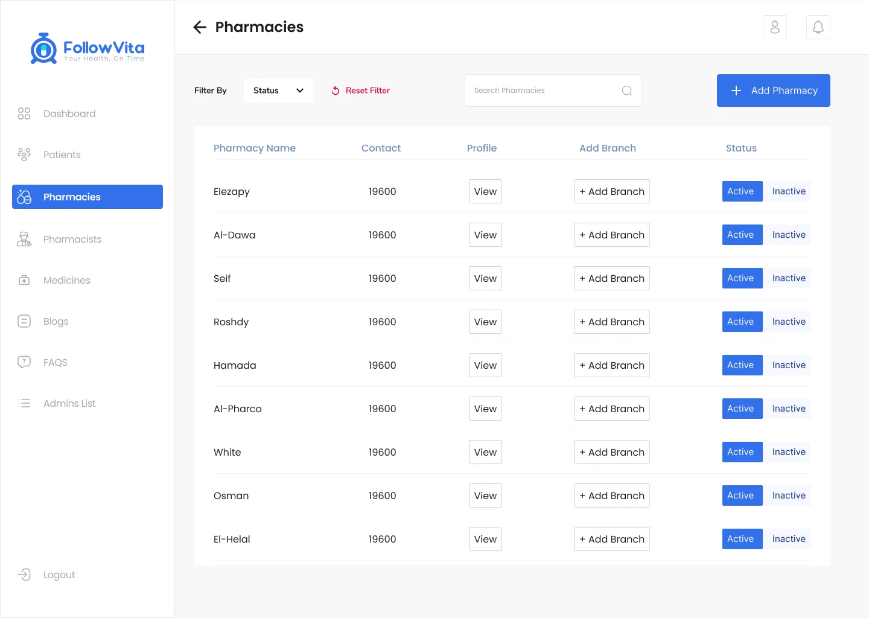
Task: Set Elezapy pharmacy status to Inactive
Action: coord(788,191)
